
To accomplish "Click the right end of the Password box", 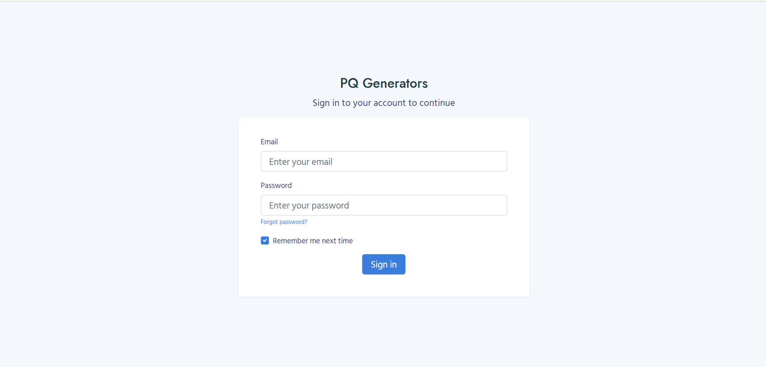I will [498, 205].
